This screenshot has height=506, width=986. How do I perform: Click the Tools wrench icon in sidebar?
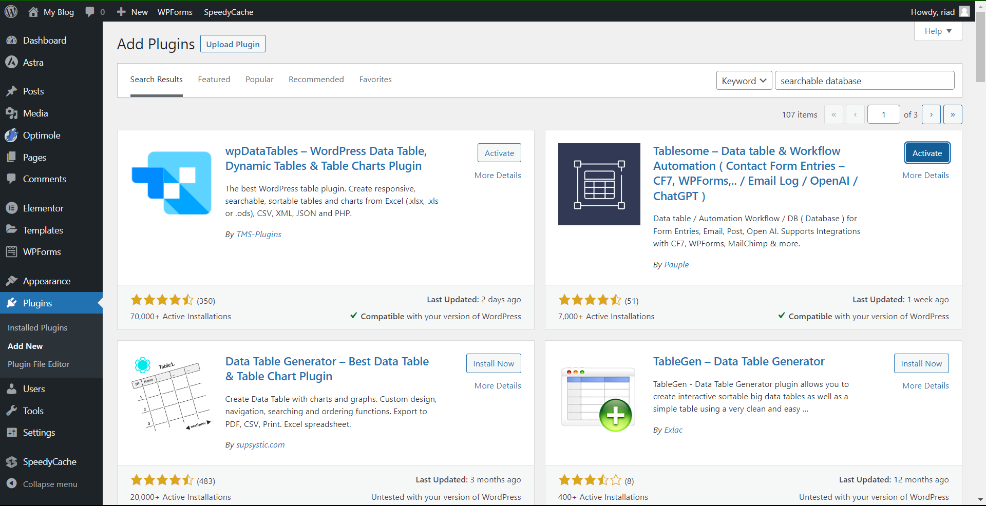[x=12, y=411]
